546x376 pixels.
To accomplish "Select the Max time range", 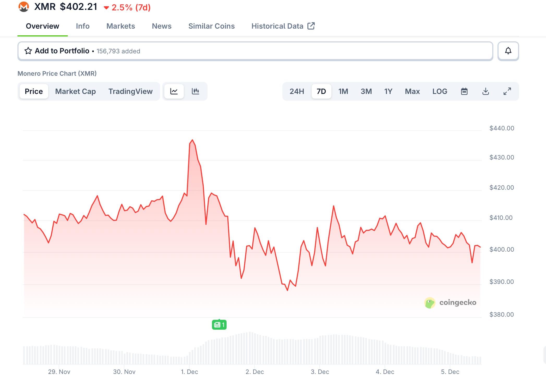I will tap(412, 91).
